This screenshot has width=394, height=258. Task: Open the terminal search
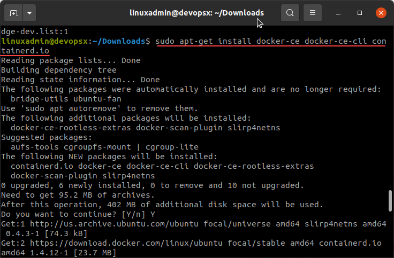(290, 13)
